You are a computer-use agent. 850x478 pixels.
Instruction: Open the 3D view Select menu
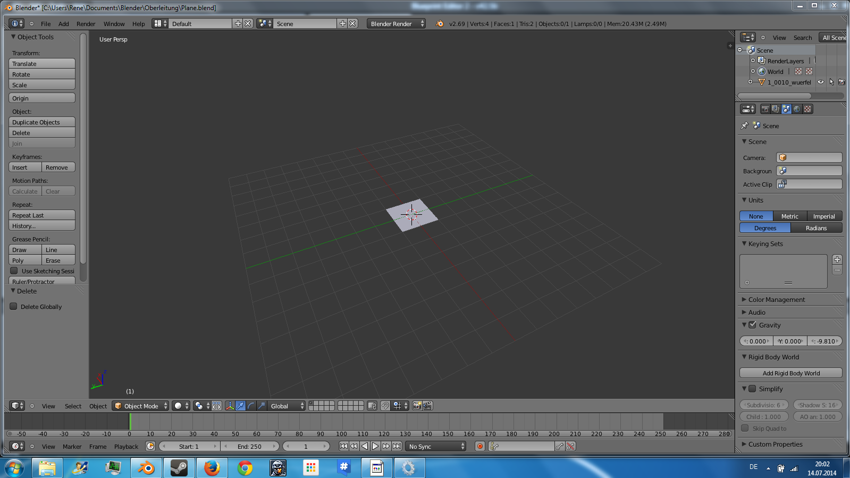(73, 406)
